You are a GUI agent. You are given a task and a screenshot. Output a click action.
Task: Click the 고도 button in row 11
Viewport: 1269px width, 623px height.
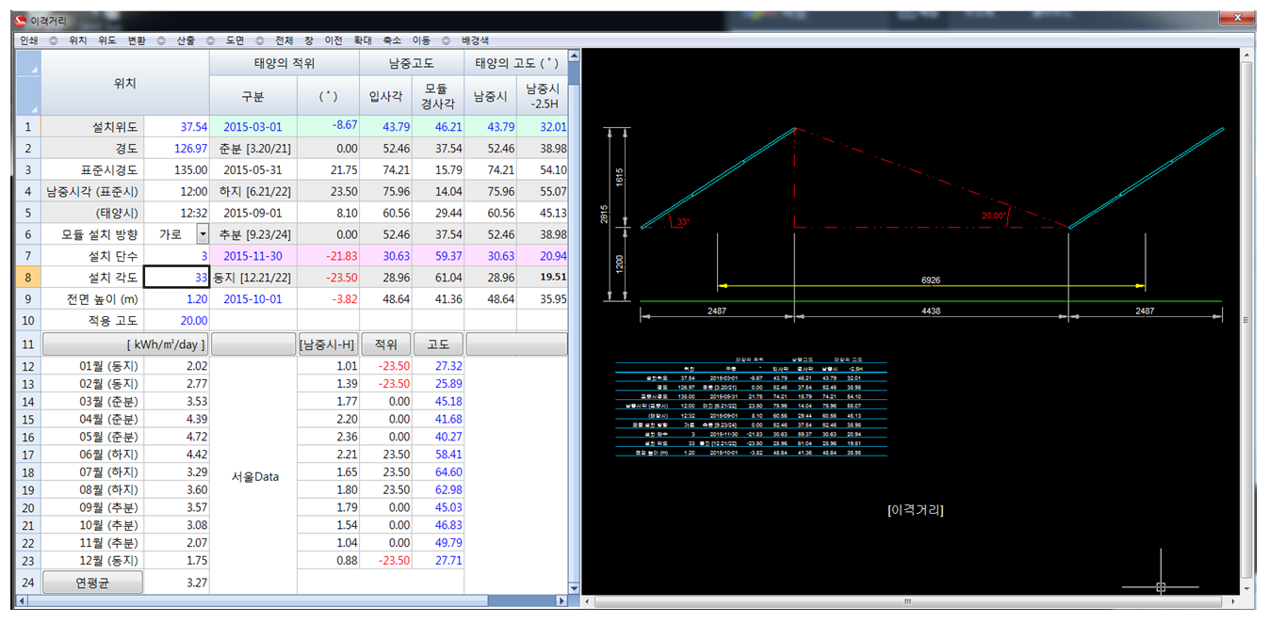point(438,344)
